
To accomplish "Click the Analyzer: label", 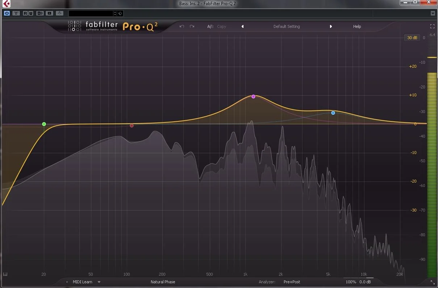I will click(267, 282).
